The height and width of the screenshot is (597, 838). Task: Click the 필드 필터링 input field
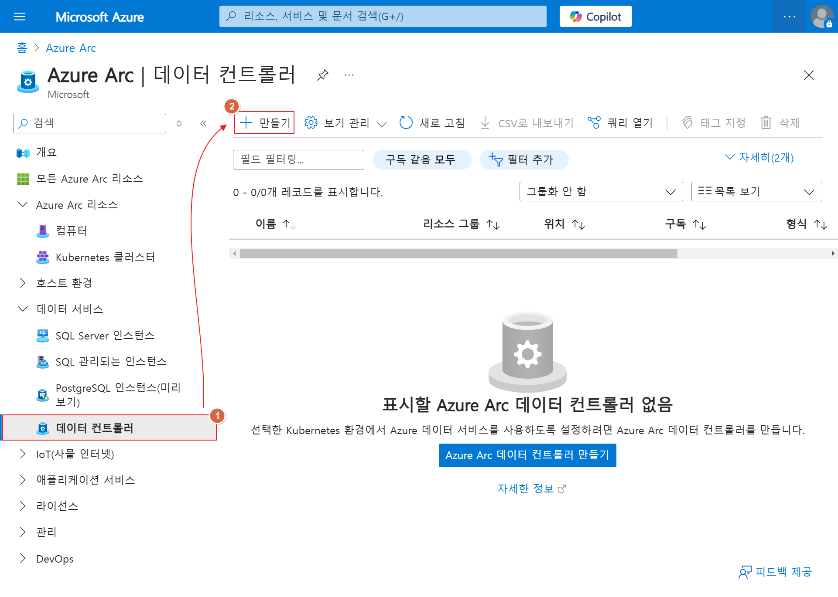tap(298, 159)
